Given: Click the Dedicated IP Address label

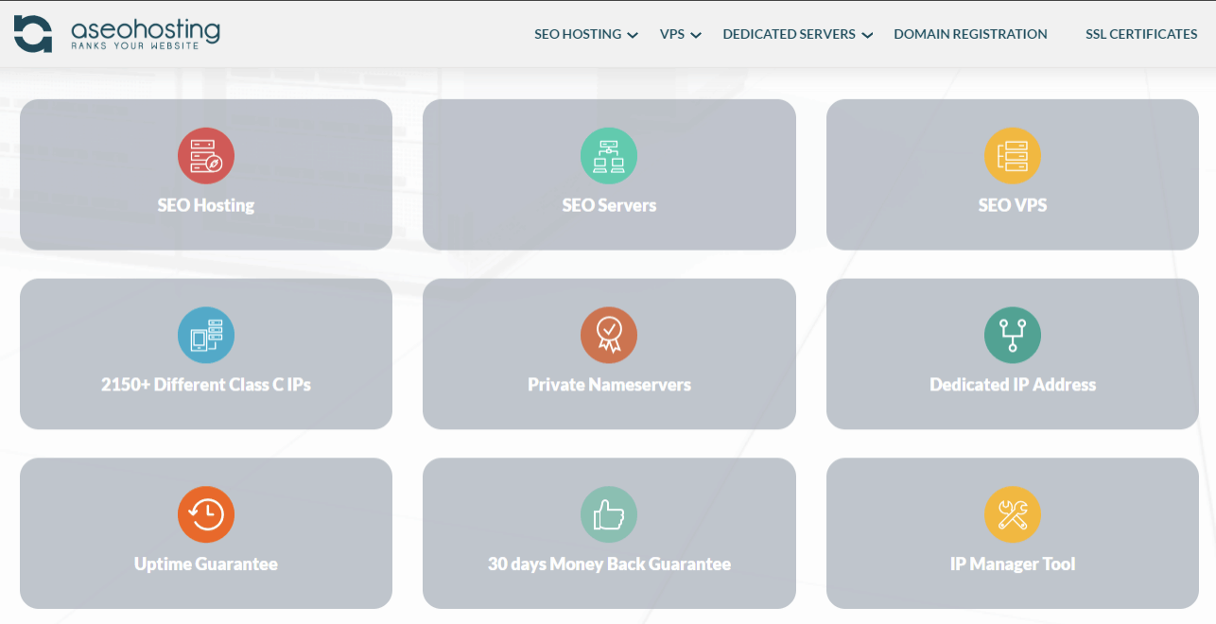Looking at the screenshot, I should [x=1013, y=385].
